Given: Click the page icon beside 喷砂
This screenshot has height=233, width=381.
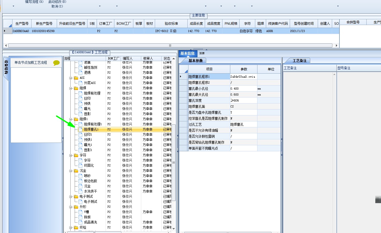Looking at the screenshot, I should pyautogui.click(x=80, y=176).
